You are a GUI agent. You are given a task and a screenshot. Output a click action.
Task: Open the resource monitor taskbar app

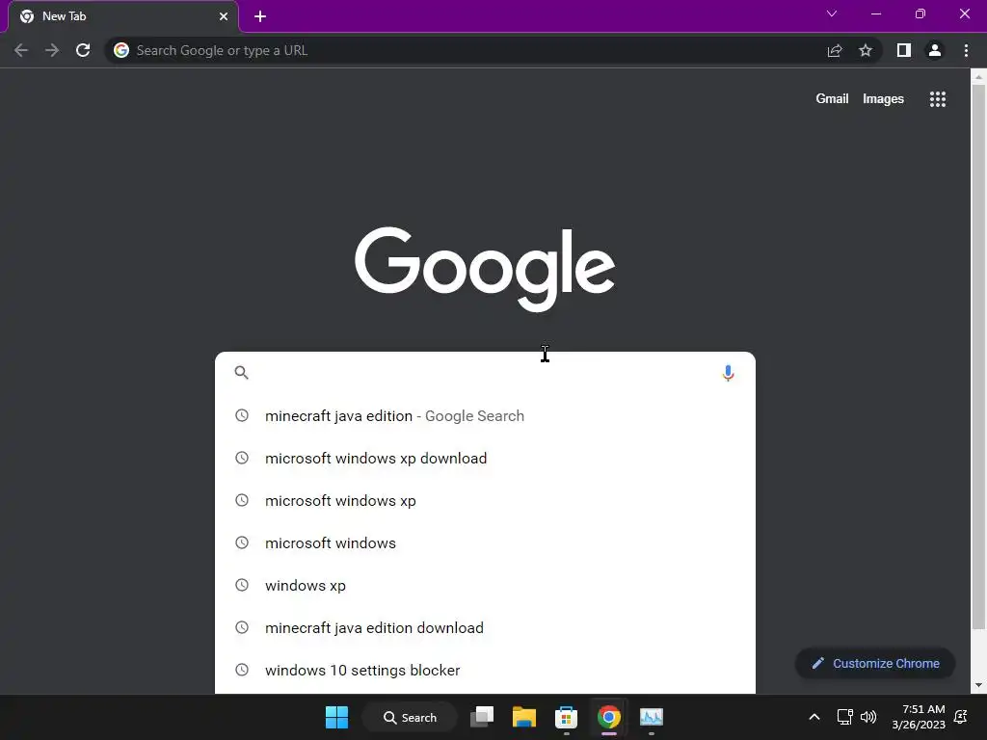[x=652, y=717]
